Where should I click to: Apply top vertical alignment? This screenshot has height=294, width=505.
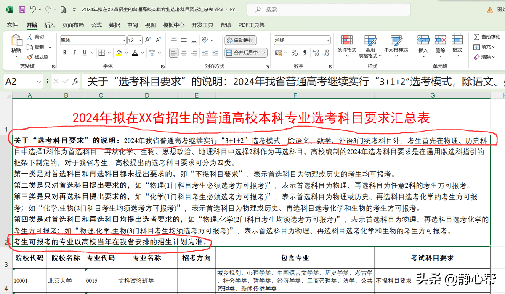point(173,40)
